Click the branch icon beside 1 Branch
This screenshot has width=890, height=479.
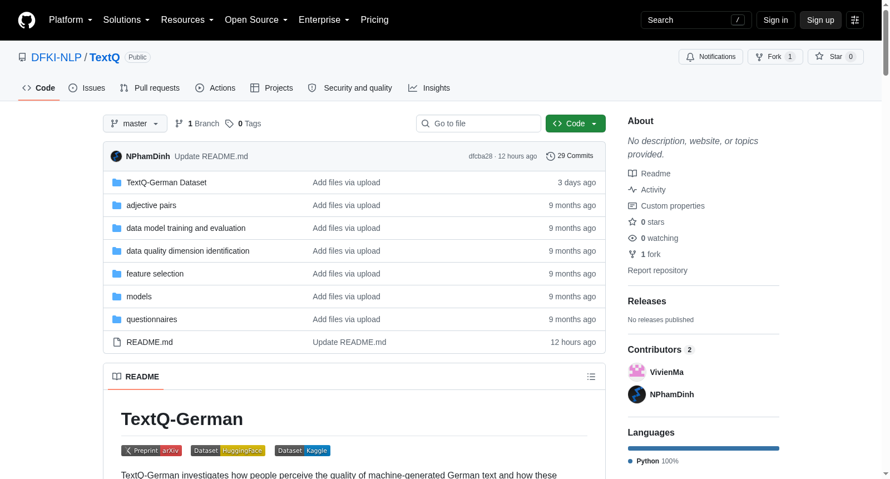point(179,124)
